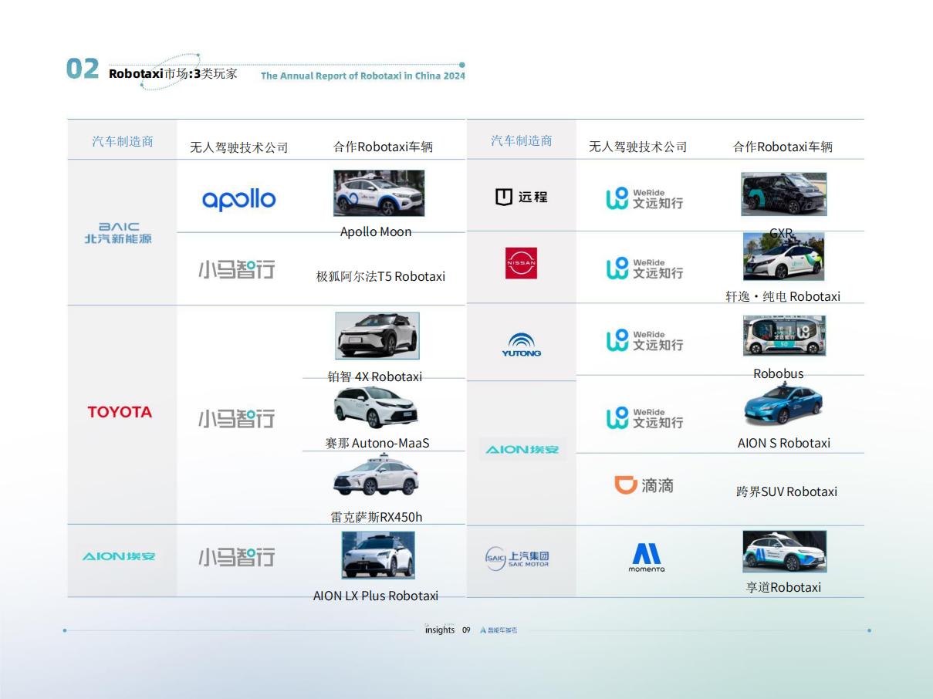The image size is (933, 699).
Task: Select the 'AION LX Plus Robotaxi' caption
Action: point(376,596)
